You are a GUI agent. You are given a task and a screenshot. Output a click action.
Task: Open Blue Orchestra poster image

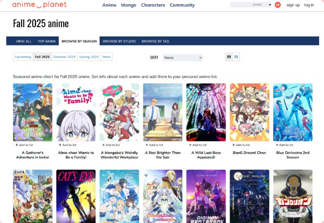click(293, 113)
